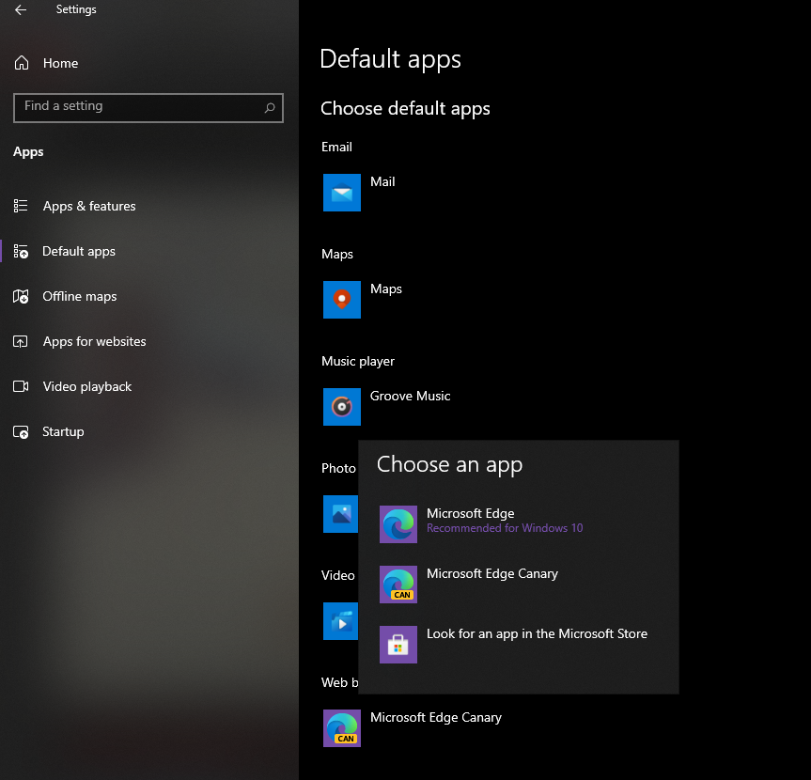Screen dimensions: 811x780
Task: Click the Edge Canary icon under Web browser
Action: (x=342, y=727)
